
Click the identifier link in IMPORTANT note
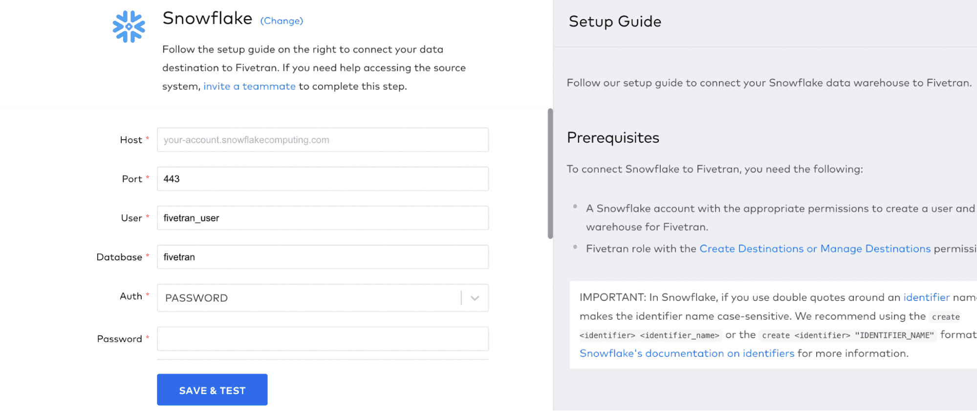926,297
